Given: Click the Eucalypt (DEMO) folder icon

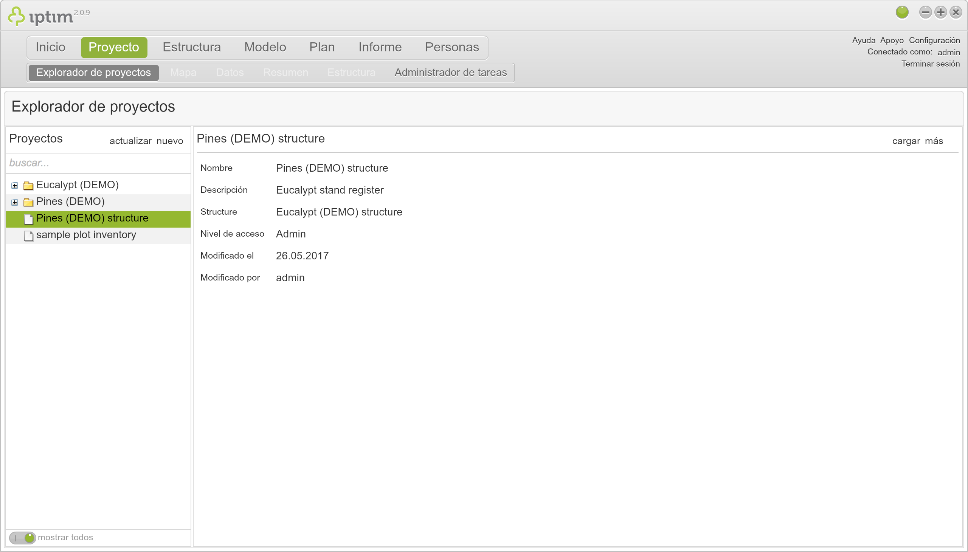Looking at the screenshot, I should pos(28,185).
